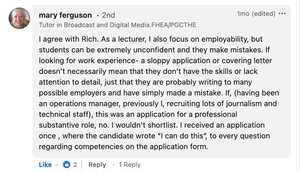View the 2 reactions count
The width and height of the screenshot is (300, 172).
[x=75, y=165]
